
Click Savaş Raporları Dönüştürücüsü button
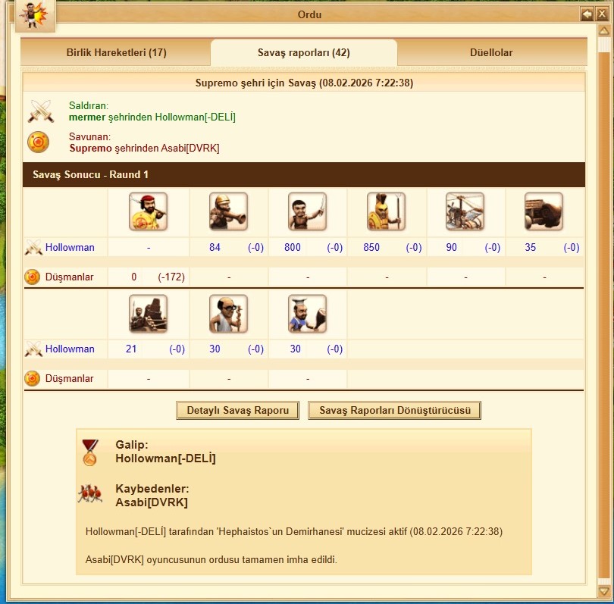point(395,410)
